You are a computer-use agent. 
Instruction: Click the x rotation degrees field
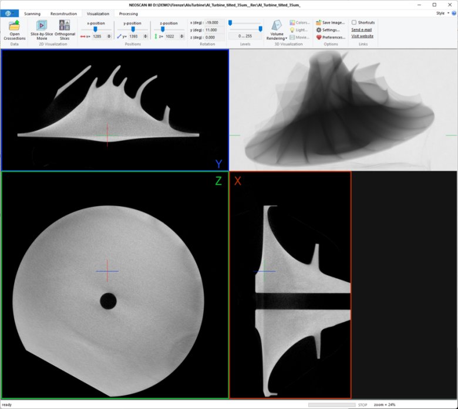point(211,22)
